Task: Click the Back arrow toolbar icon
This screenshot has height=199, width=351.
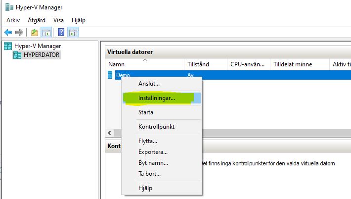Action: coord(8,33)
